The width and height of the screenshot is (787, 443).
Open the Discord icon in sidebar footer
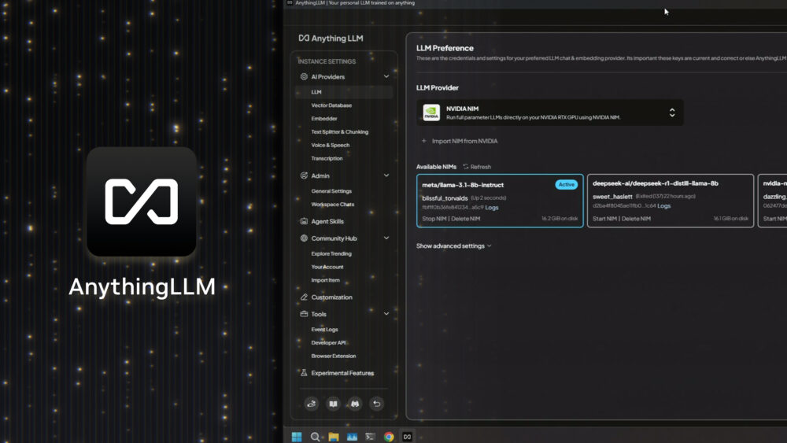355,404
